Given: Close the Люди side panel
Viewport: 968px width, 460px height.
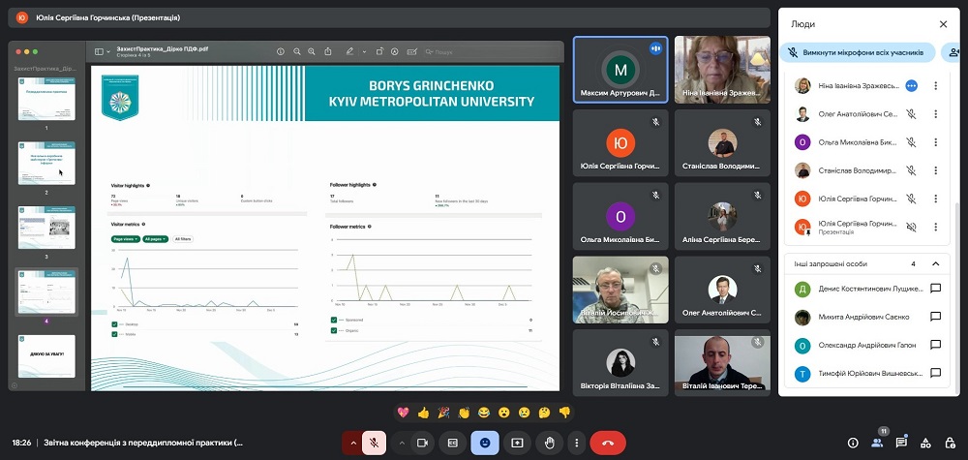Looking at the screenshot, I should click(x=943, y=24).
